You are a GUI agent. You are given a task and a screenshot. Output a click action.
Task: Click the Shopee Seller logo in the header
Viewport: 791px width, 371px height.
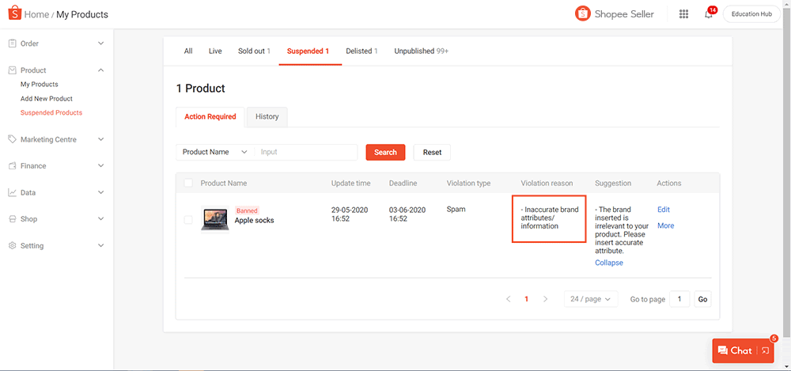[x=614, y=14]
